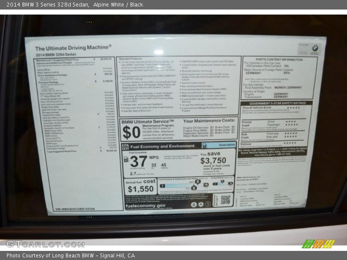Viewport: 347px width, 260px height.
Task: Click the 'Diesel Vehicle' label
Action: (227, 145)
